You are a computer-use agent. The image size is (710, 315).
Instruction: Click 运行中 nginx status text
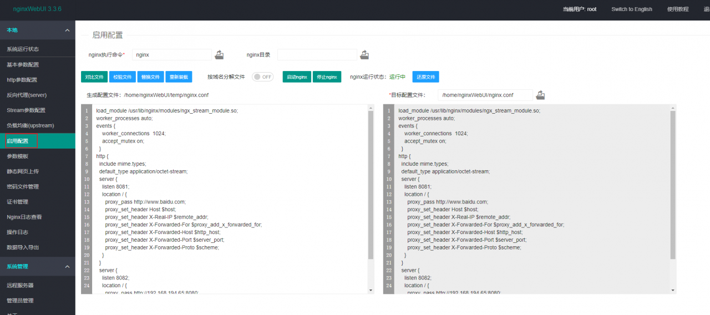click(x=398, y=77)
